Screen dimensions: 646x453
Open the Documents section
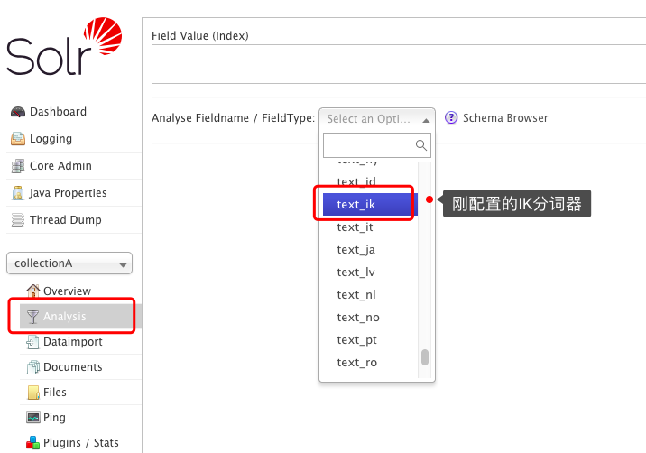[x=72, y=367]
